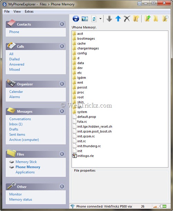Viewport: 173px width, 211px height.
Task: Collapse the Messages panel
Action: pos(62,111)
